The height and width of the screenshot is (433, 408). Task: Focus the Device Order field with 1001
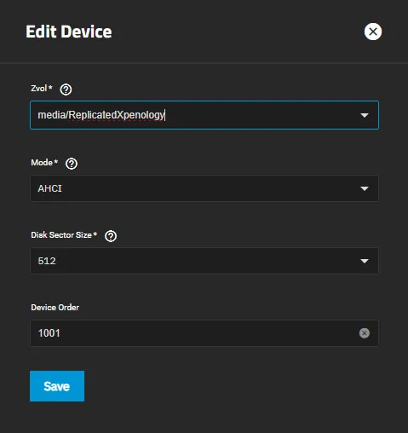coord(204,333)
